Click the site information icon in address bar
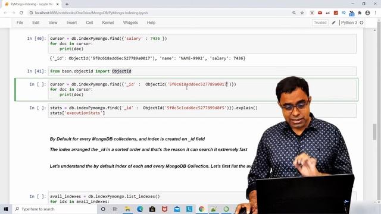Image resolution: width=381 pixels, height=214 pixels. click(x=31, y=13)
